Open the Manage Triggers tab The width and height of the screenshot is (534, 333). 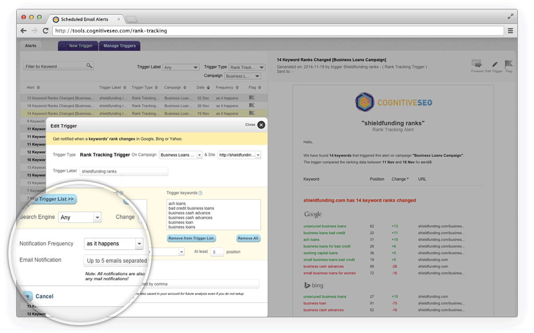point(119,46)
